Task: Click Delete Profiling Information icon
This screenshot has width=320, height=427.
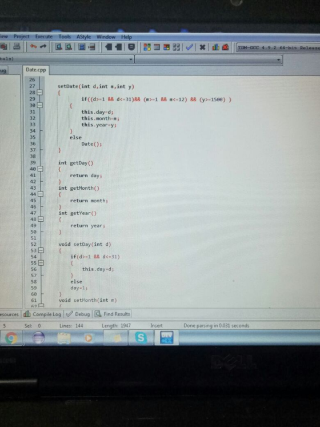Action: tap(225, 47)
